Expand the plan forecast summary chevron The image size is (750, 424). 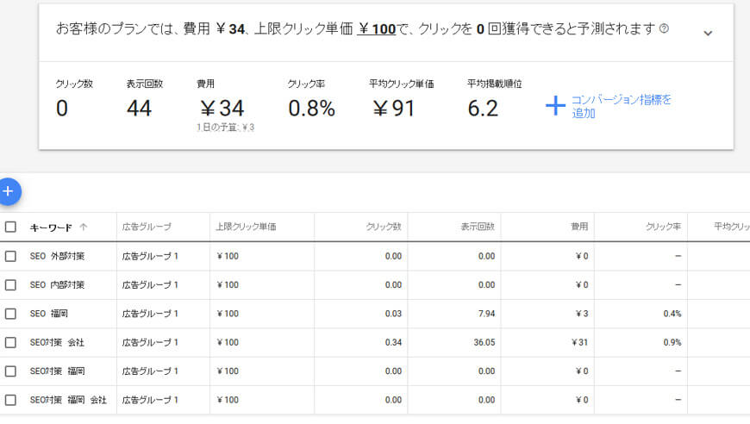[708, 33]
